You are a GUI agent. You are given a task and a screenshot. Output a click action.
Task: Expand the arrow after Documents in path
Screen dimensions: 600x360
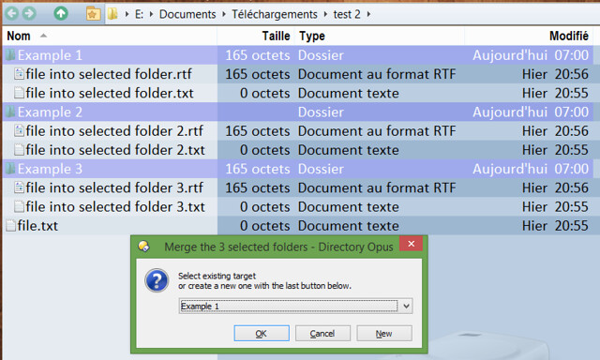224,15
